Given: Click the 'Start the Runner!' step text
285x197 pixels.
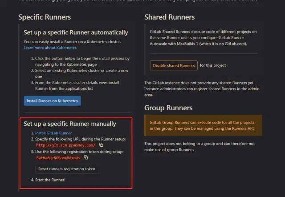Looking at the screenshot, I should 50,180.
